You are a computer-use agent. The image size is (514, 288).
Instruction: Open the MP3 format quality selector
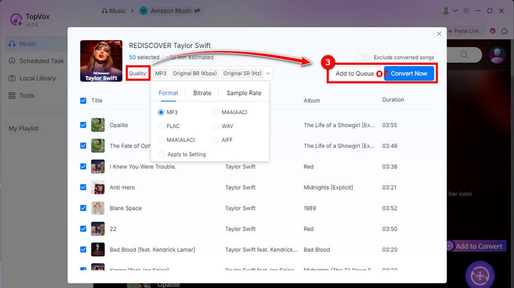pyautogui.click(x=161, y=74)
